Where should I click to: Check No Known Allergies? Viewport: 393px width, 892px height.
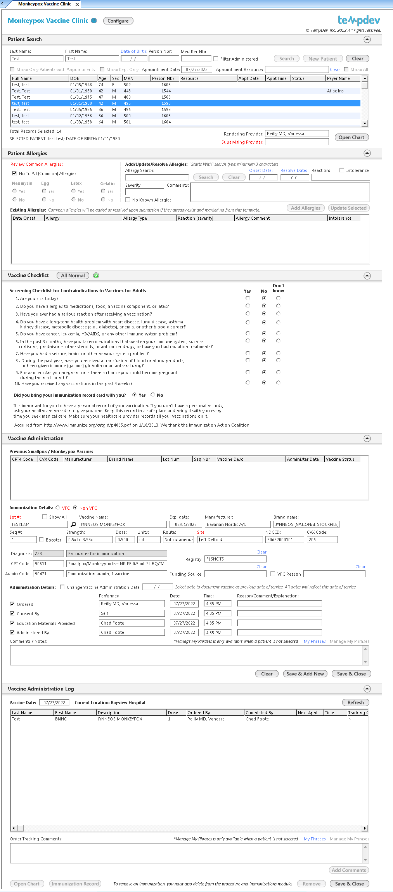(x=128, y=200)
